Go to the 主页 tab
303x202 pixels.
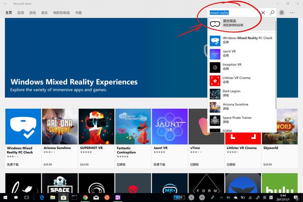pos(8,13)
